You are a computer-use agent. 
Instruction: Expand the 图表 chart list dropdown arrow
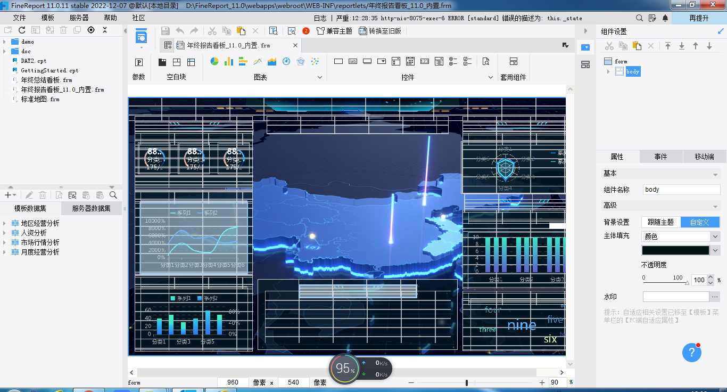point(320,78)
